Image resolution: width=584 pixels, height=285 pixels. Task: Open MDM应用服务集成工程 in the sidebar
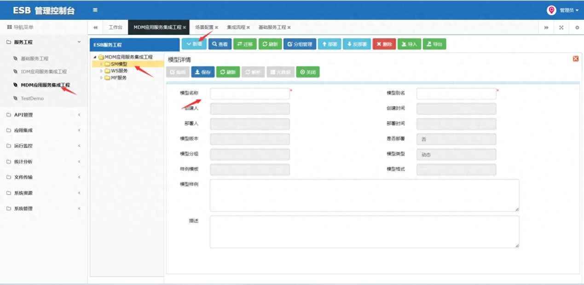(x=46, y=85)
